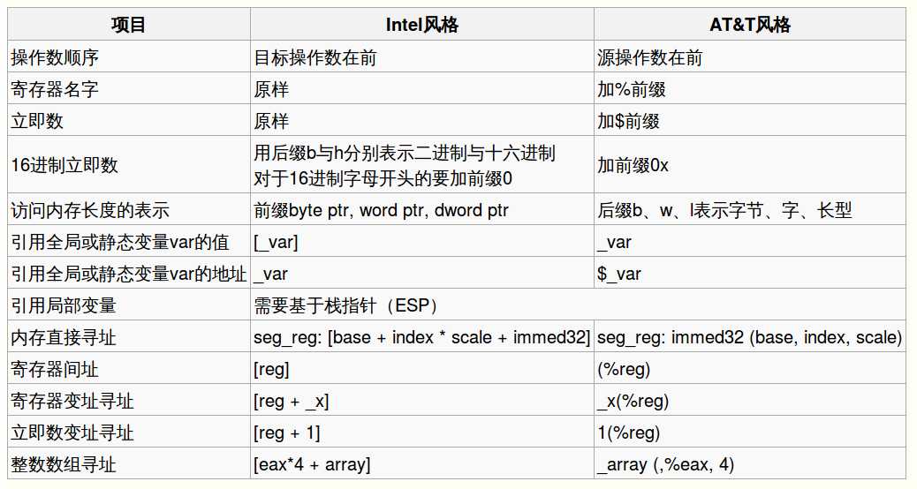Click the byte ptr, word ptr cell

coord(381,210)
